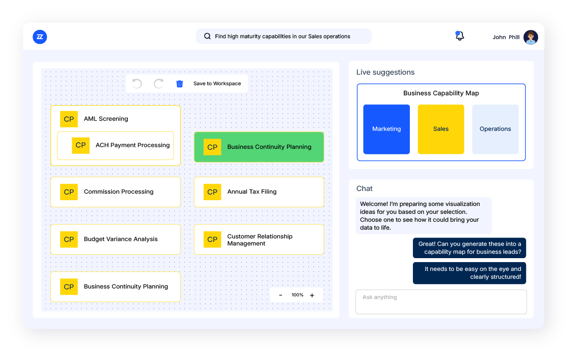The height and width of the screenshot is (360, 575).
Task: Select the blue Marketing tile
Action: 387,129
